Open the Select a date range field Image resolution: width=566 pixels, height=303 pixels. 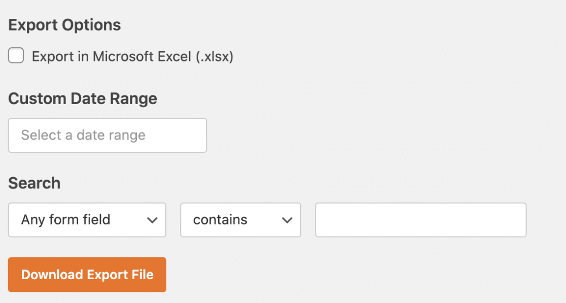(108, 135)
